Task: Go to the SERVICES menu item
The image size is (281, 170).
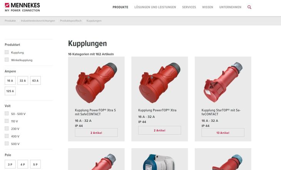Action: point(189,7)
